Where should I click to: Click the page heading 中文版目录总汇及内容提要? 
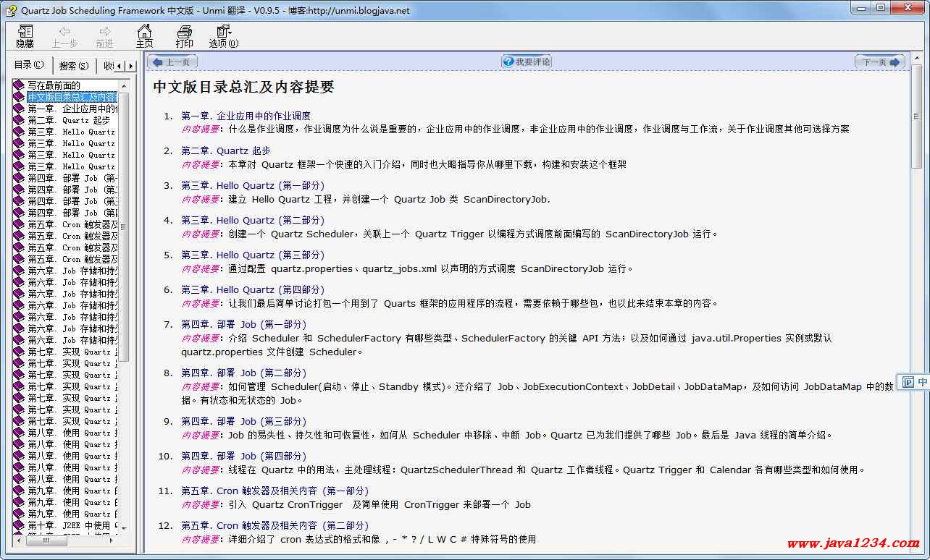coord(243,87)
